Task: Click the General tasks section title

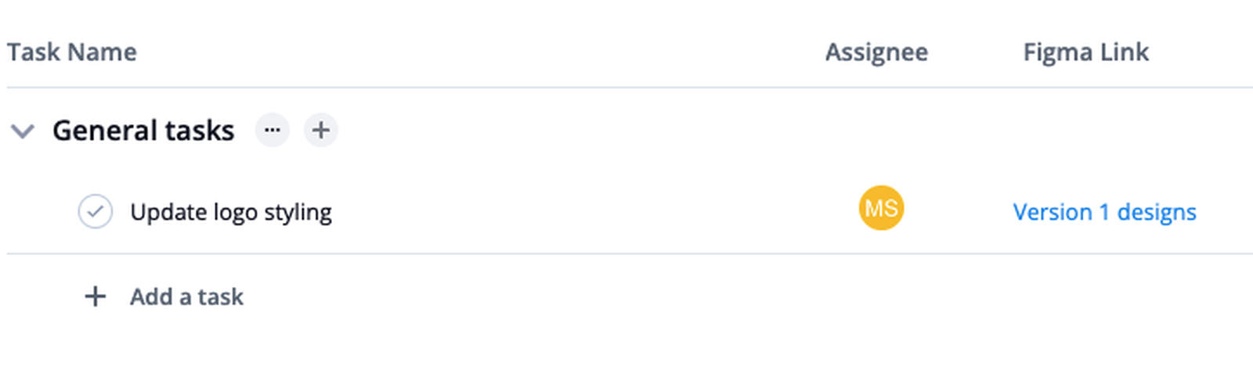Action: pyautogui.click(x=143, y=131)
